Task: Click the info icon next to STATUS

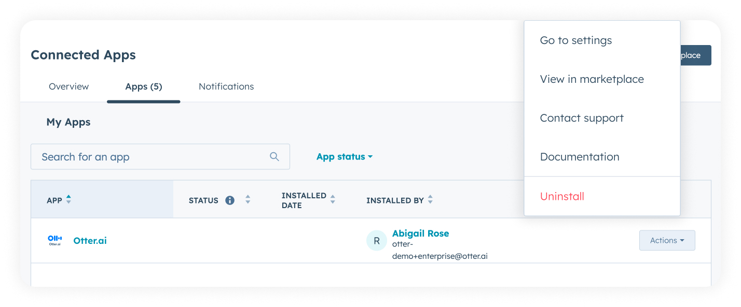Action: tap(230, 200)
